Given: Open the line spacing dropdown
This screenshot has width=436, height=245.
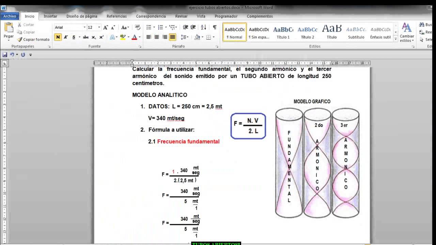Looking at the screenshot, I should pos(185,37).
